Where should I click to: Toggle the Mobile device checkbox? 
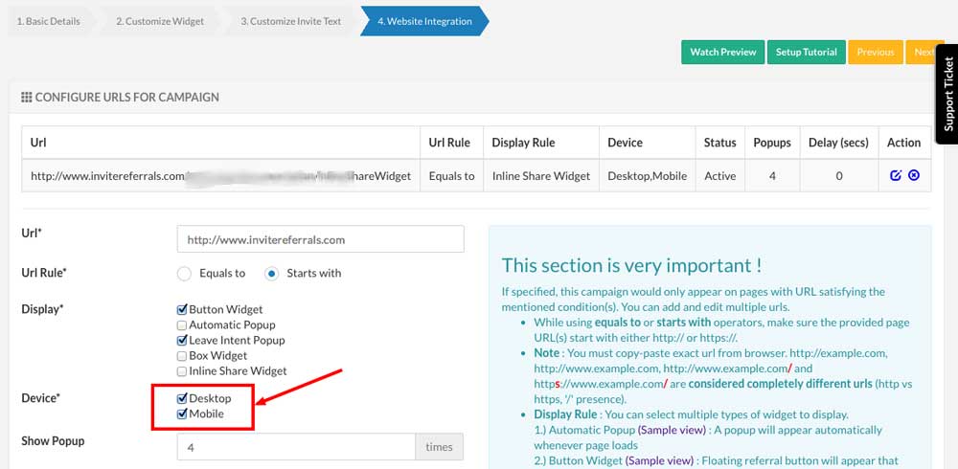181,414
